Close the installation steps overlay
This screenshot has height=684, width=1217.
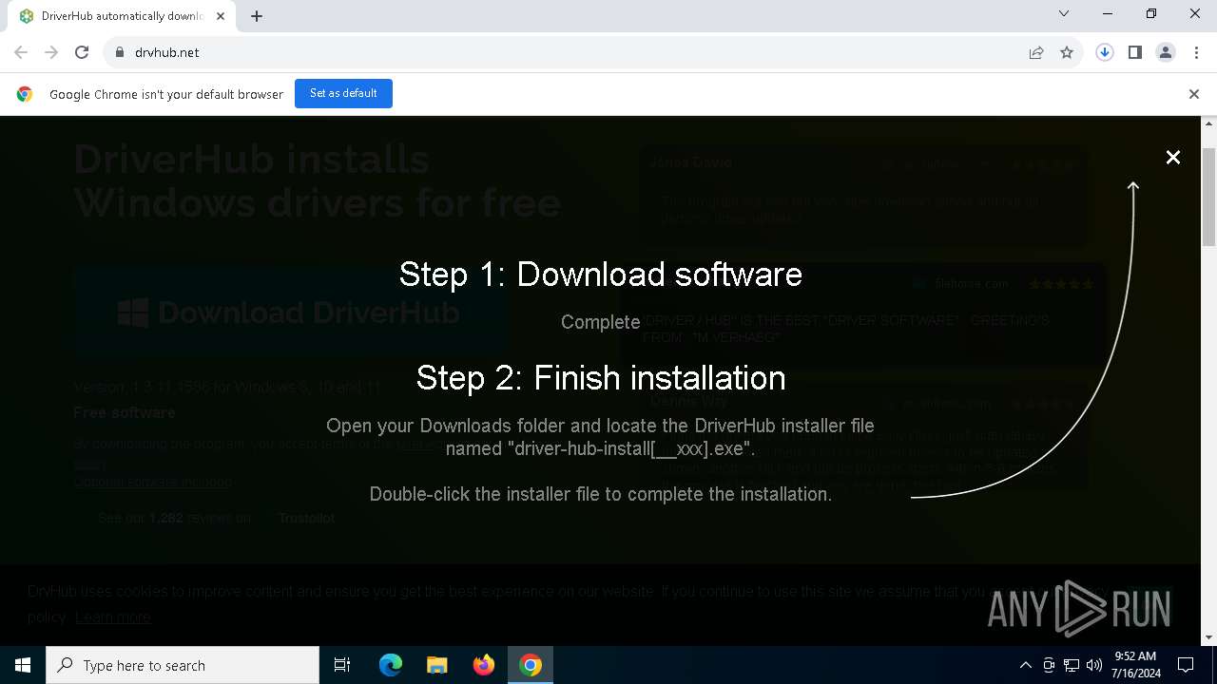tap(1173, 158)
